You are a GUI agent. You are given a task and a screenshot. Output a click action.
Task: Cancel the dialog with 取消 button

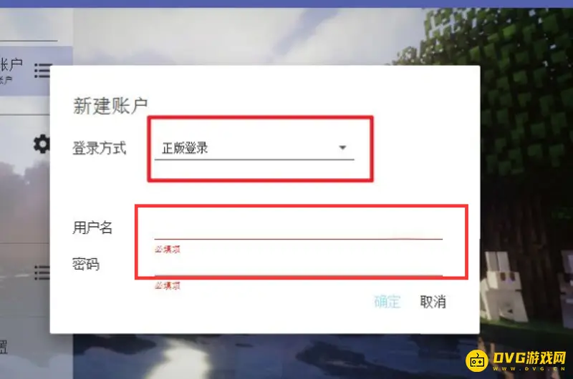[433, 302]
